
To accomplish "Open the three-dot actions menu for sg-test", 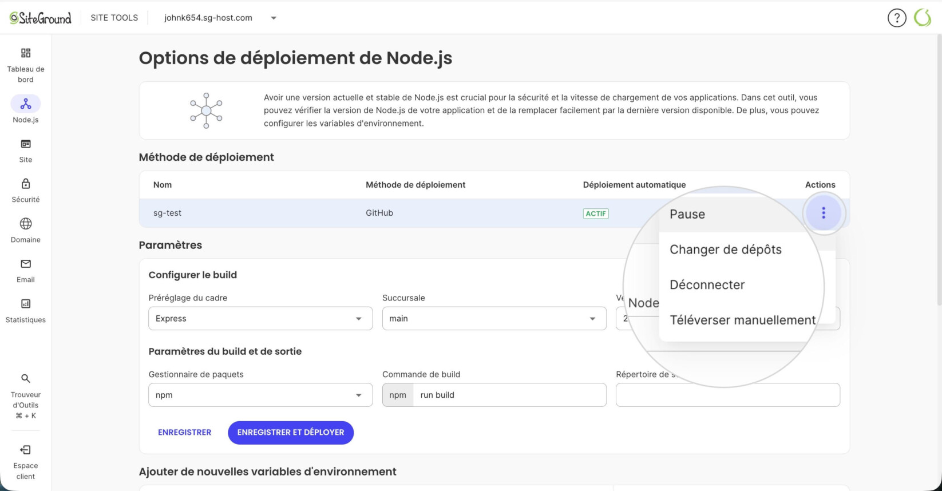I will click(824, 213).
